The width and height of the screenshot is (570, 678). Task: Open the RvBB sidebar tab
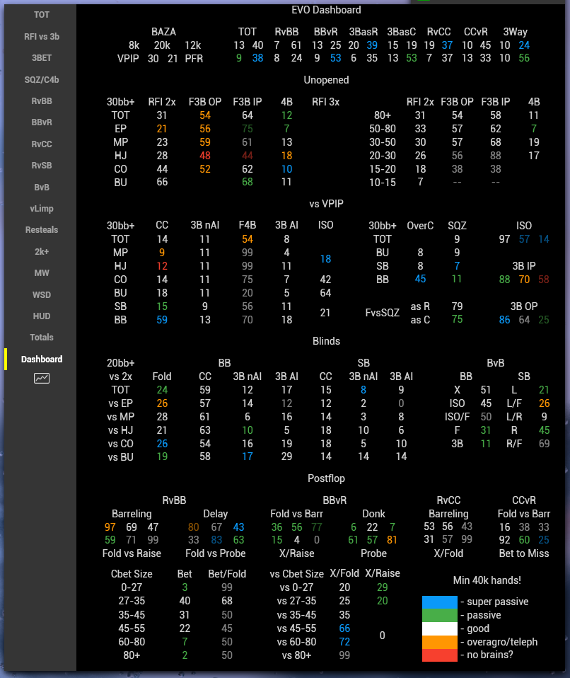point(42,101)
